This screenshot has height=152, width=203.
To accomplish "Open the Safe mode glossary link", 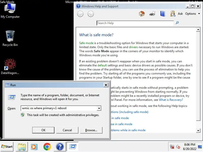I will (86, 43).
